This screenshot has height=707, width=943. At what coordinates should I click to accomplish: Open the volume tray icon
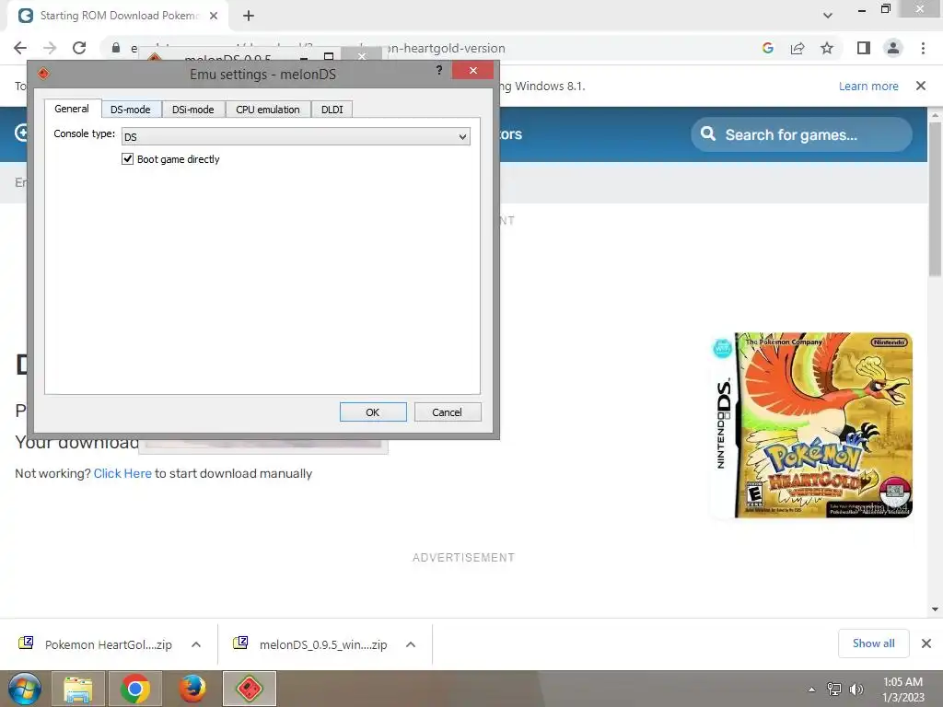point(856,689)
